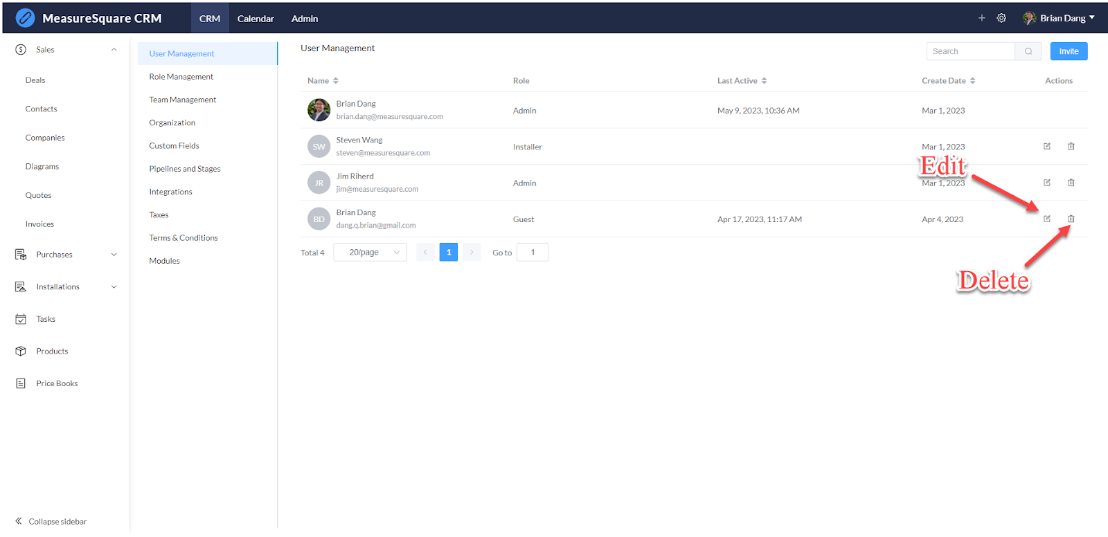Open Contacts in the sidebar
1108x537 pixels.
point(41,109)
